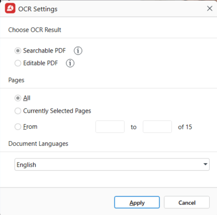Choose Currently Selected Pages option
Image resolution: width=217 pixels, height=215 pixels.
tap(18, 111)
